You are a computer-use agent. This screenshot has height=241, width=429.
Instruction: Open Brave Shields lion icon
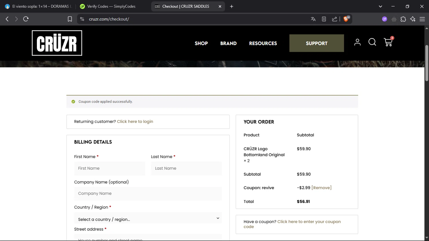pyautogui.click(x=346, y=19)
